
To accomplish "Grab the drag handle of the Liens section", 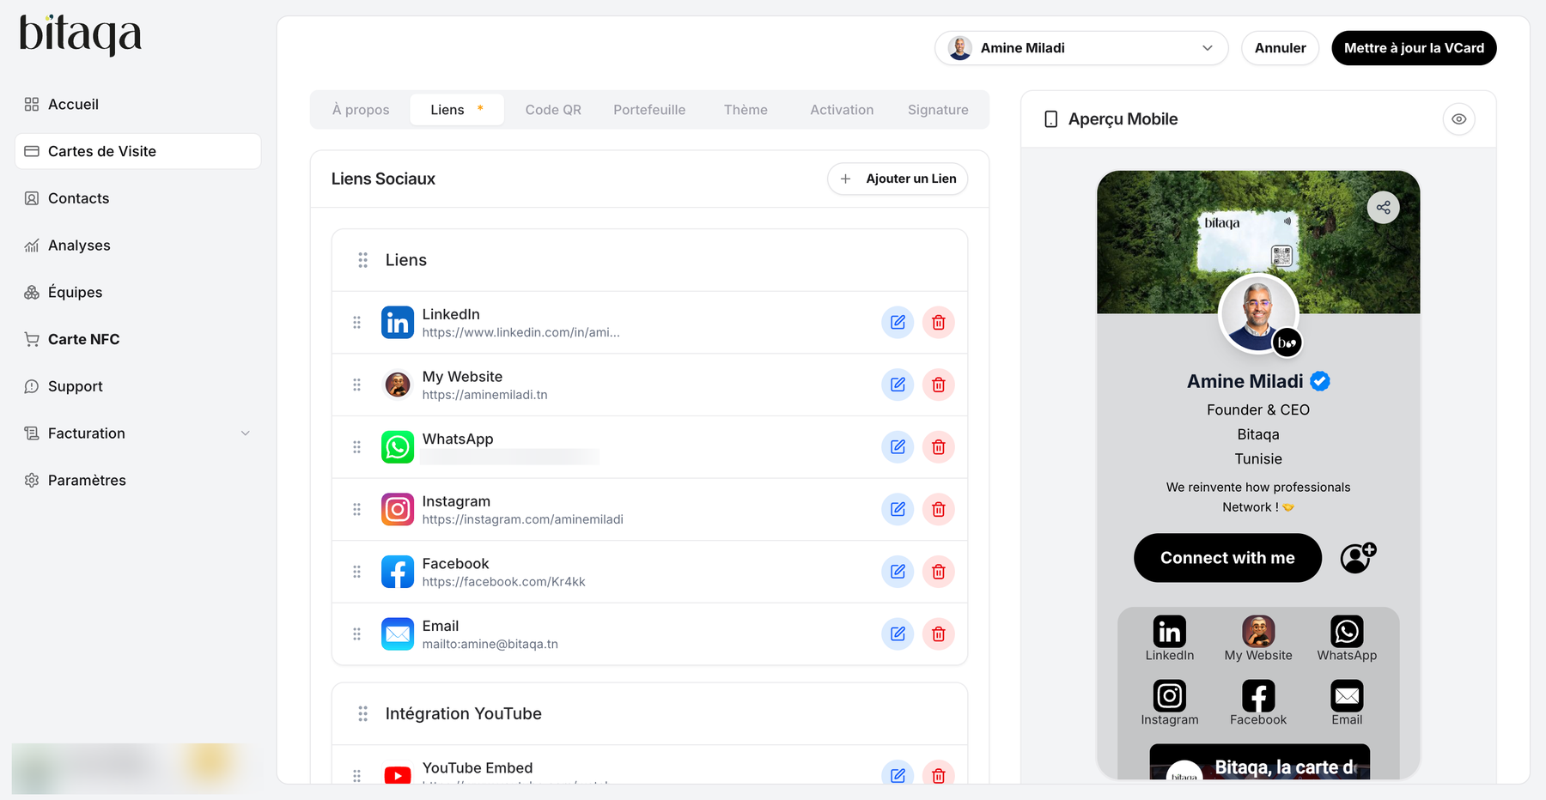I will 363,260.
